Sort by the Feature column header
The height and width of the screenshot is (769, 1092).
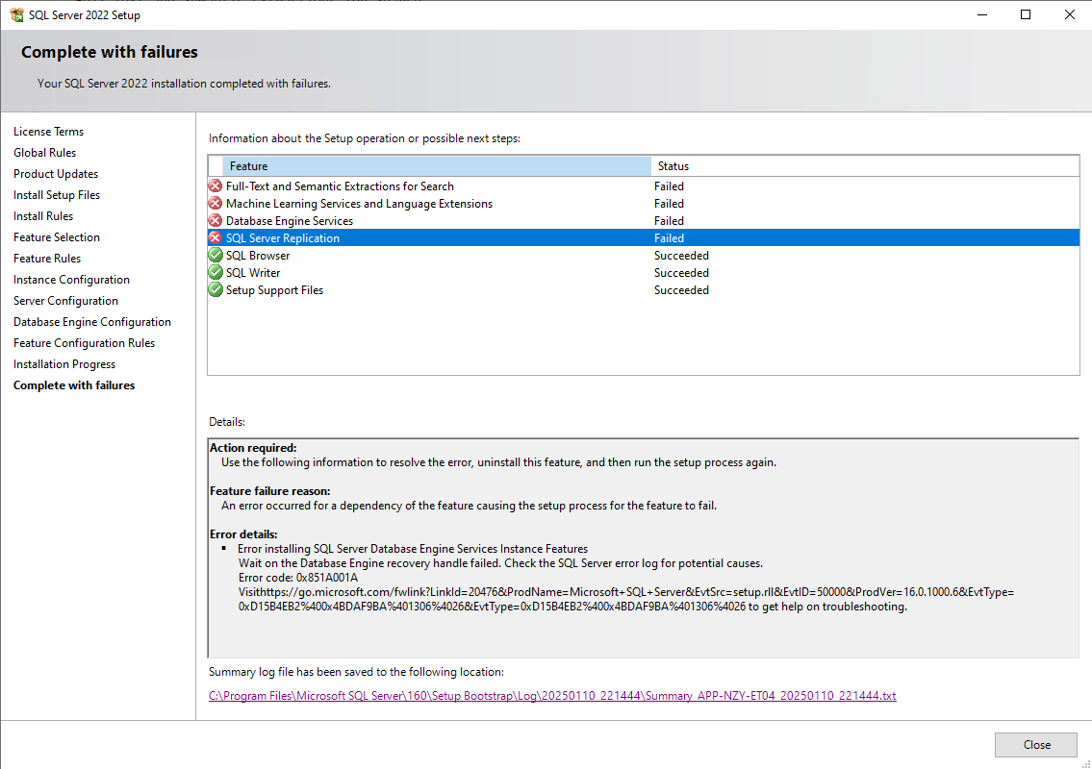point(437,166)
